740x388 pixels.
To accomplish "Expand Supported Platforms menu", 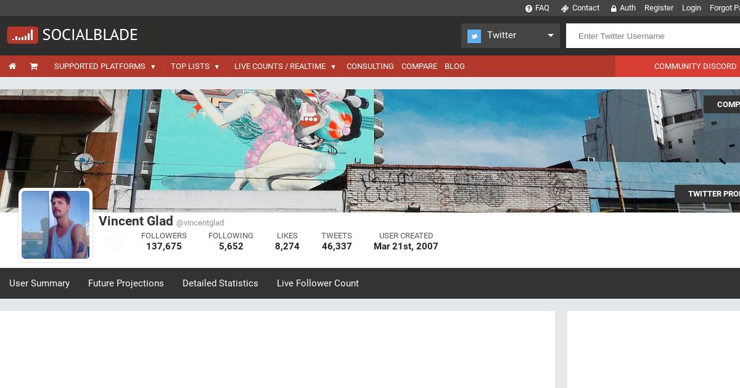I will pyautogui.click(x=105, y=67).
